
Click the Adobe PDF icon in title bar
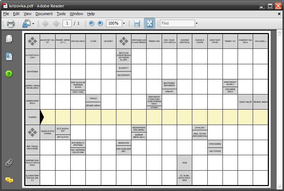(5, 6)
